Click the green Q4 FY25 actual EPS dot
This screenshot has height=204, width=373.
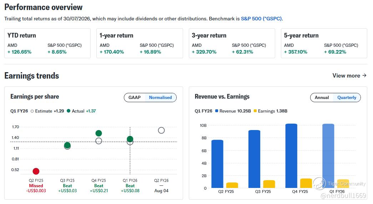99,133
